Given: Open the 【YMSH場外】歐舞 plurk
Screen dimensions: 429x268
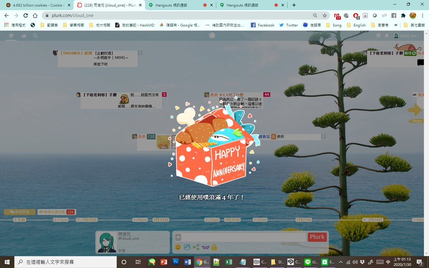Looking at the screenshot, I should [98, 59].
